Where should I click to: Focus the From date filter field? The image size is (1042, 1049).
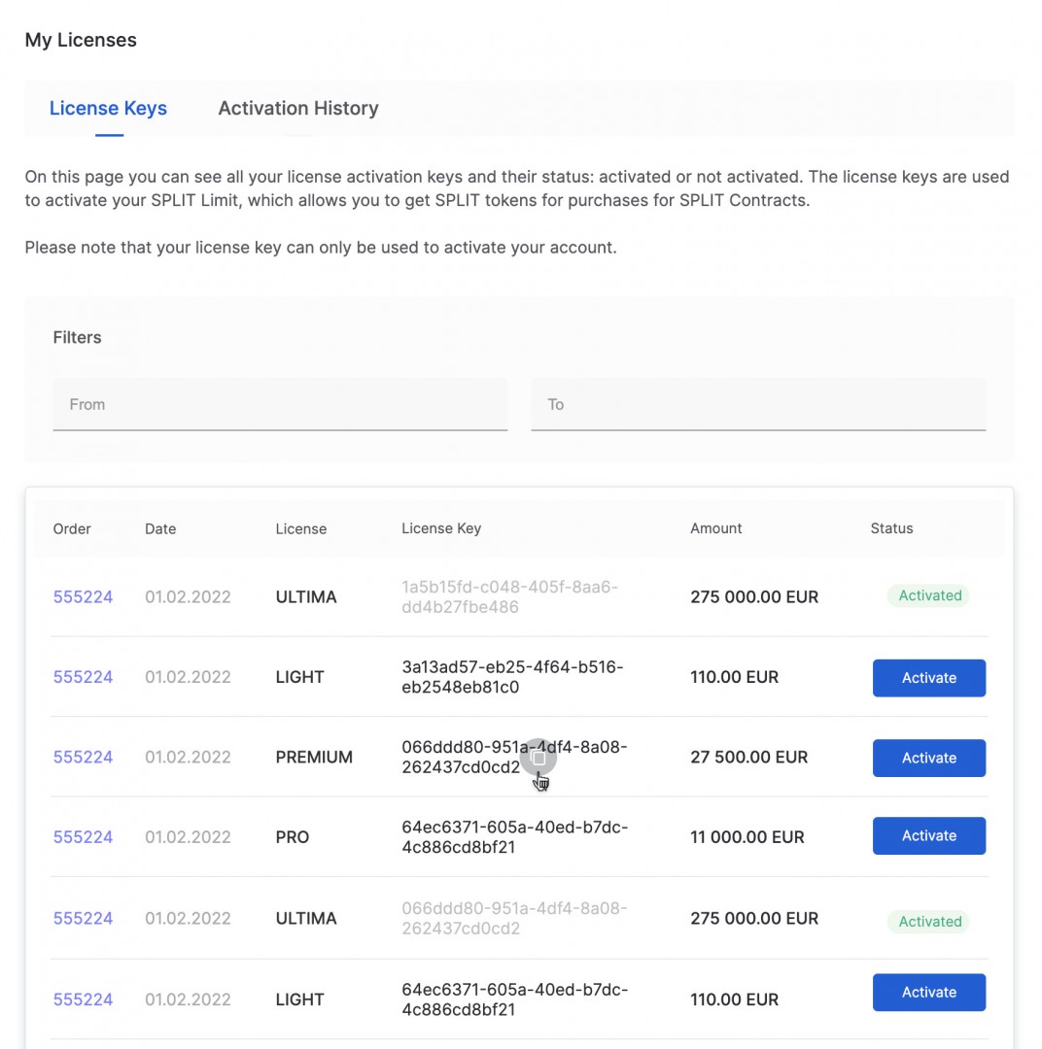pos(280,404)
